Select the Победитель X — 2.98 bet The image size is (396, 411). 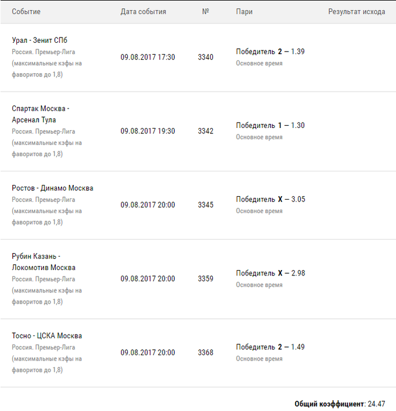pos(270,274)
